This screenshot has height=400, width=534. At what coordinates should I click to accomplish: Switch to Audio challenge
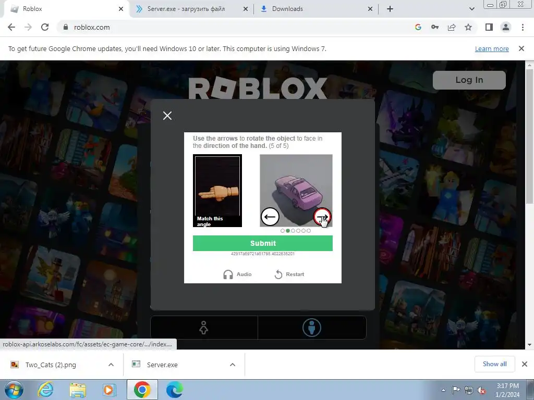point(237,274)
